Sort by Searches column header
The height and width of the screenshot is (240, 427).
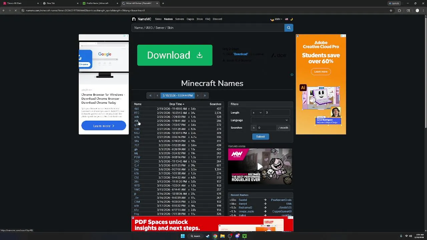[215, 104]
